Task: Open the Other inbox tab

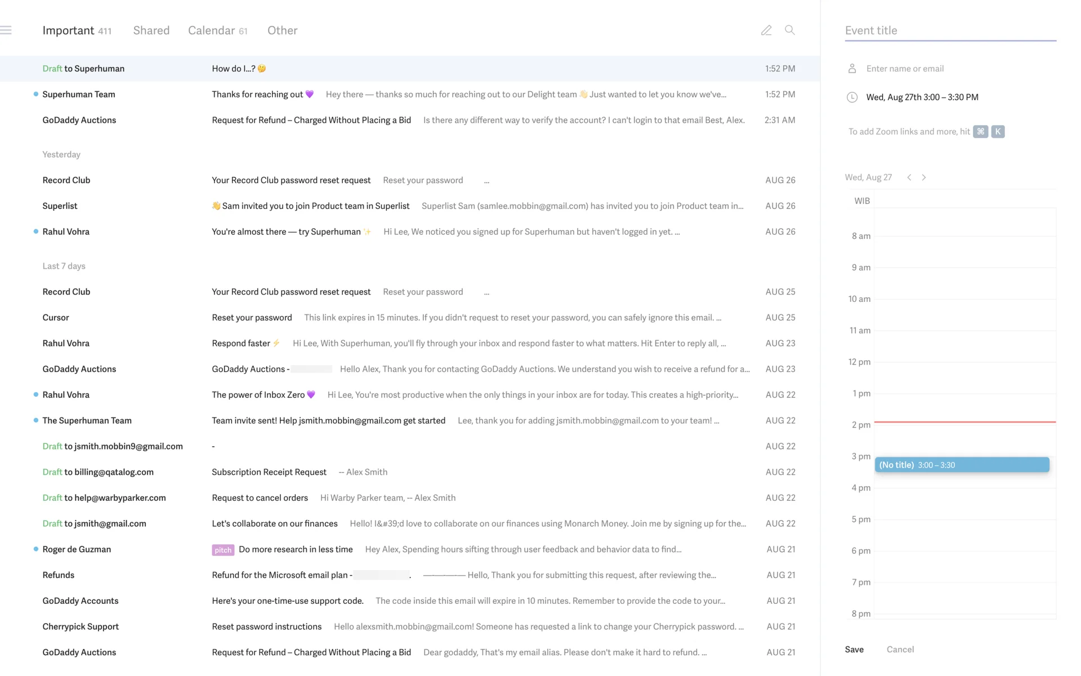Action: [x=282, y=30]
